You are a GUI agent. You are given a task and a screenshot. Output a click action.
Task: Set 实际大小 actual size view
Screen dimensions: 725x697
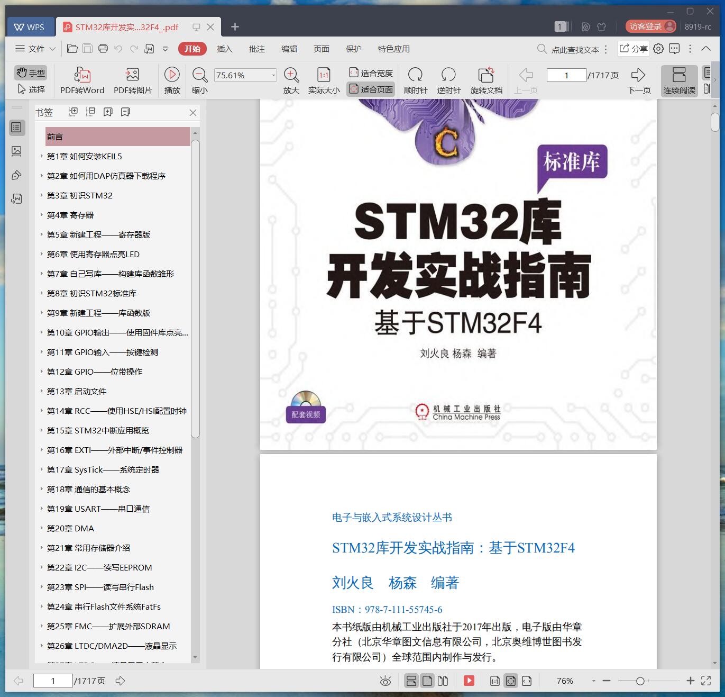tap(324, 80)
